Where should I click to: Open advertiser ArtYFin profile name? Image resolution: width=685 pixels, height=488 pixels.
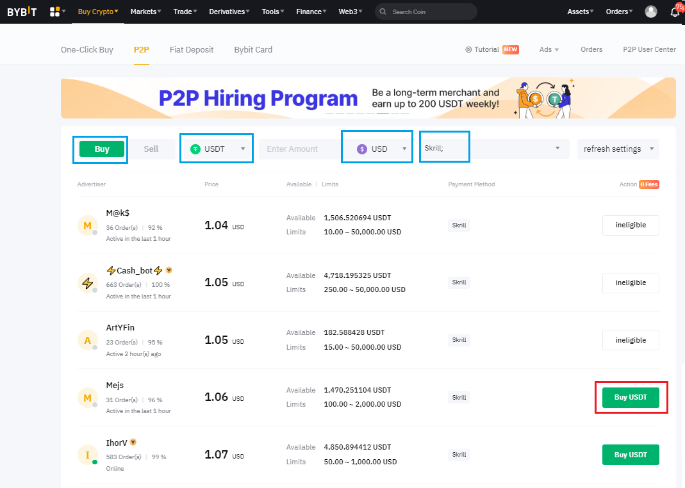(120, 328)
